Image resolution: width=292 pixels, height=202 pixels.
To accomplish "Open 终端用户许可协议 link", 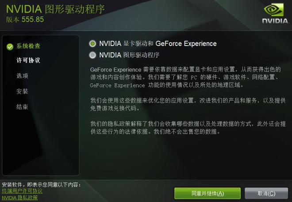I will pos(22,191).
